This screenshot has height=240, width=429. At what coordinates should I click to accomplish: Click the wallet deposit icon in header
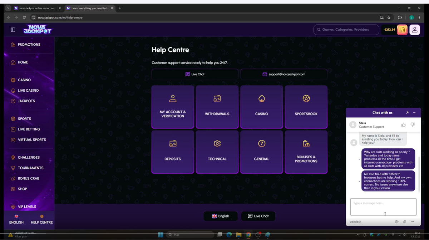402,30
